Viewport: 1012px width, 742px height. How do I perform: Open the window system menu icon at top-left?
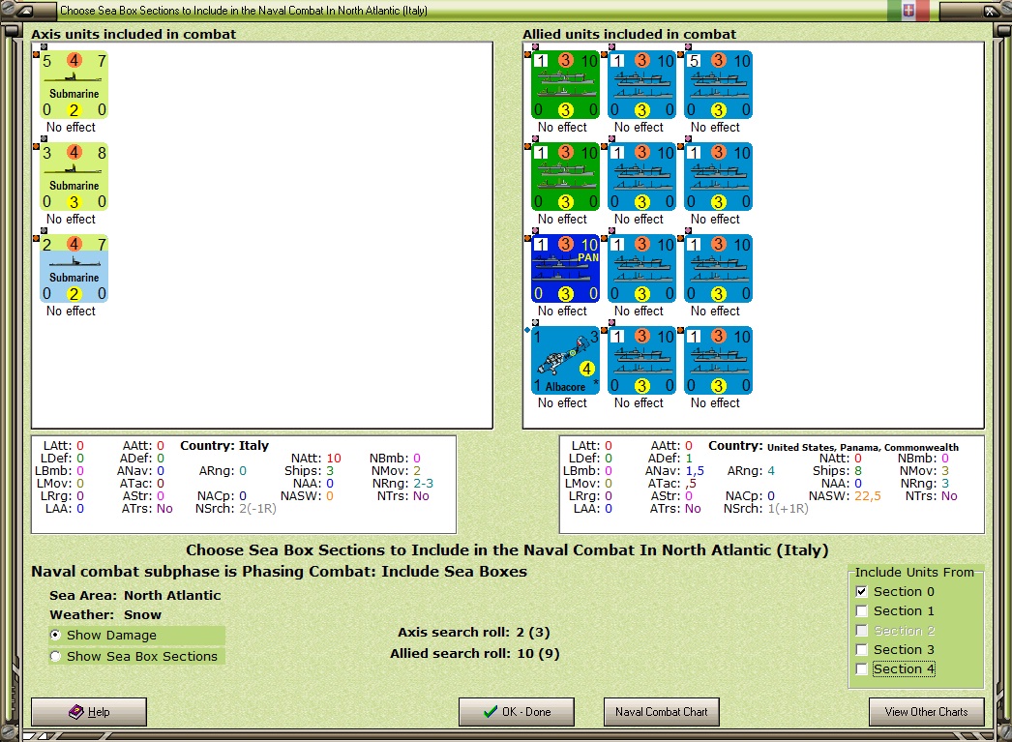coord(24,10)
